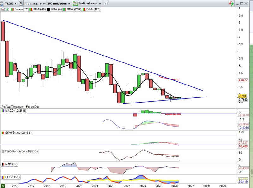Open the Indicadores chart icon
This screenshot has width=253, height=188.
click(76, 3)
